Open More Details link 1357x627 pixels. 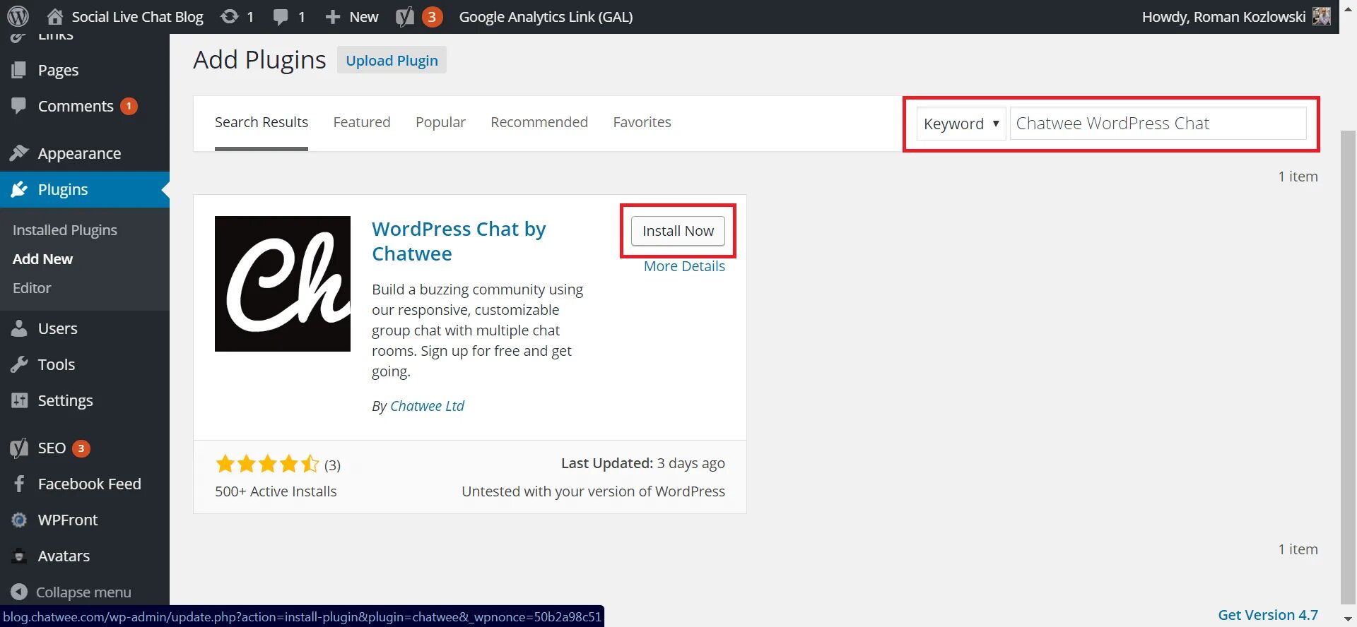point(684,266)
